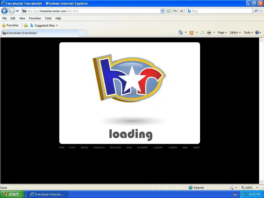Click the Bing search box

pos(219,11)
